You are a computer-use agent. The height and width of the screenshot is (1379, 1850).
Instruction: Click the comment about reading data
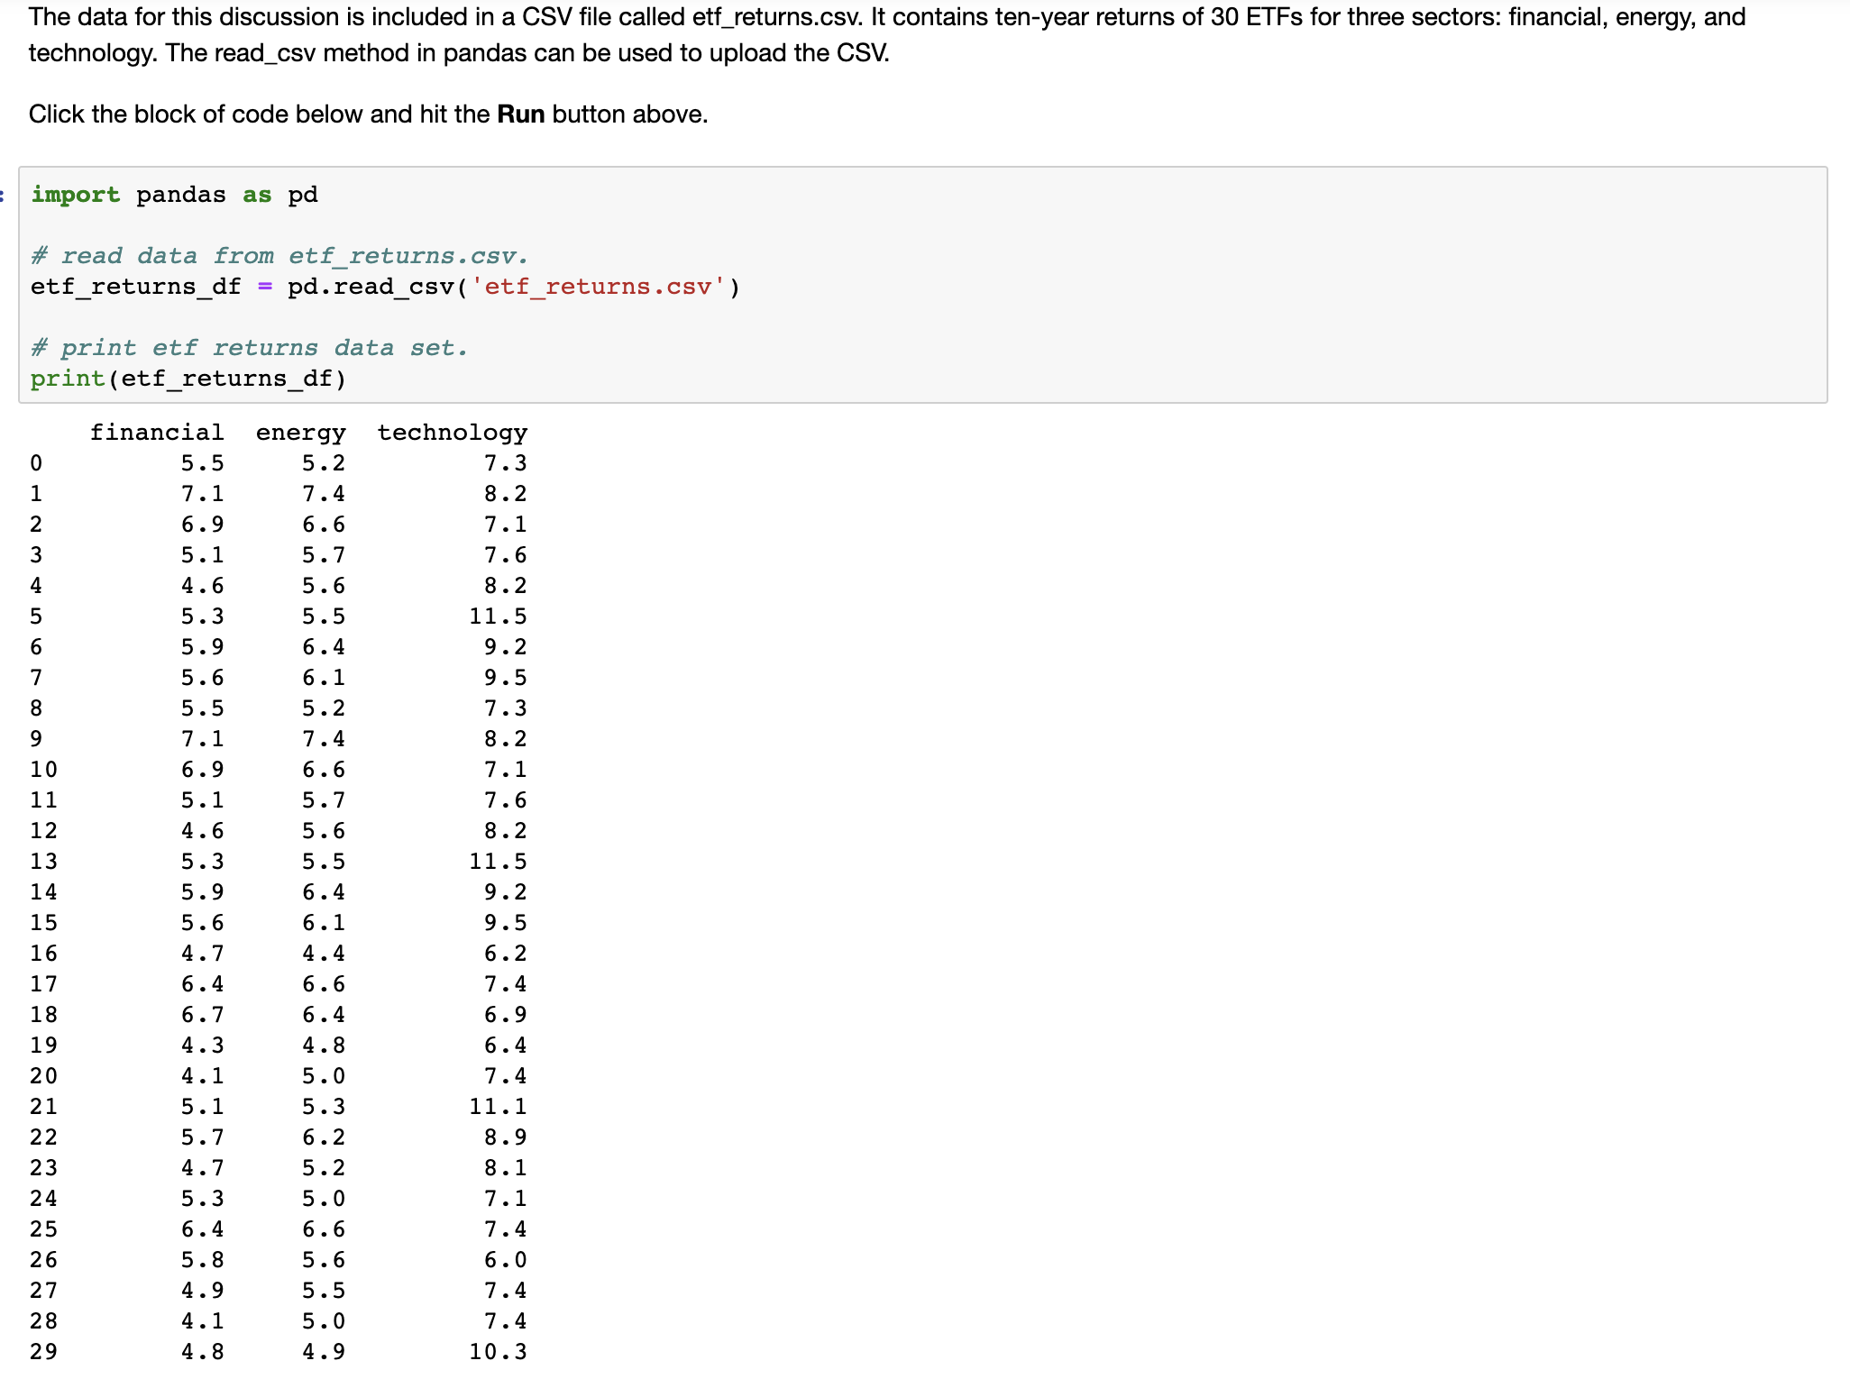[x=279, y=255]
